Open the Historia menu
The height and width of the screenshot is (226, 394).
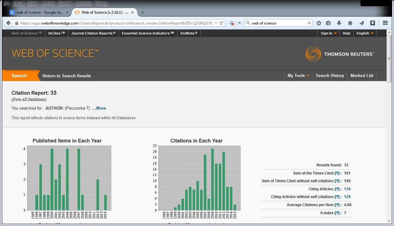[x=48, y=3]
